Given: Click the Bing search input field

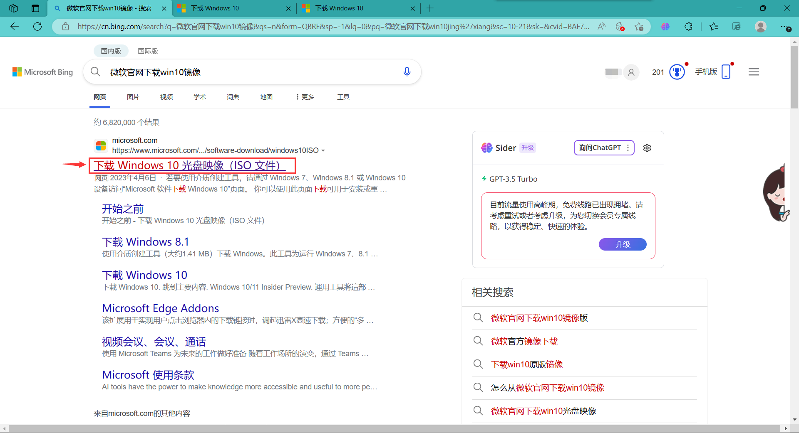Looking at the screenshot, I should (x=250, y=72).
